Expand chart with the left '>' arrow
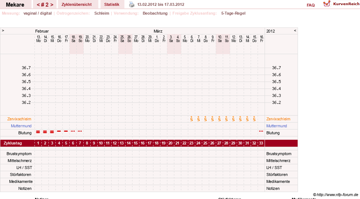 coord(3,30)
